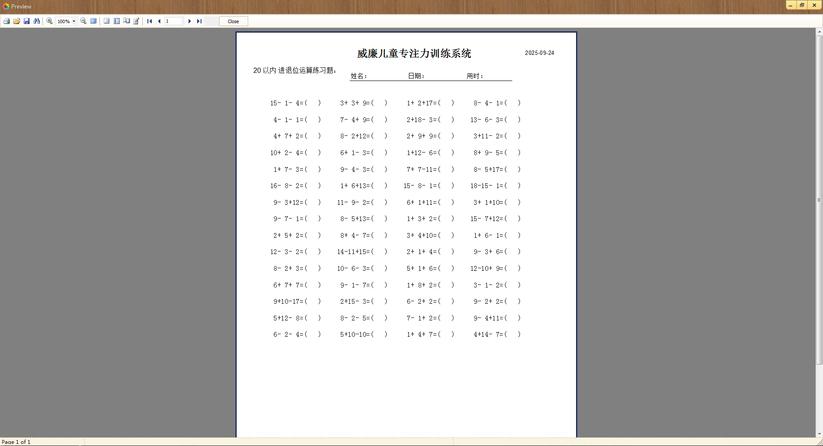823x446 pixels.
Task: Open the thumbnails view icon
Action: pos(126,21)
